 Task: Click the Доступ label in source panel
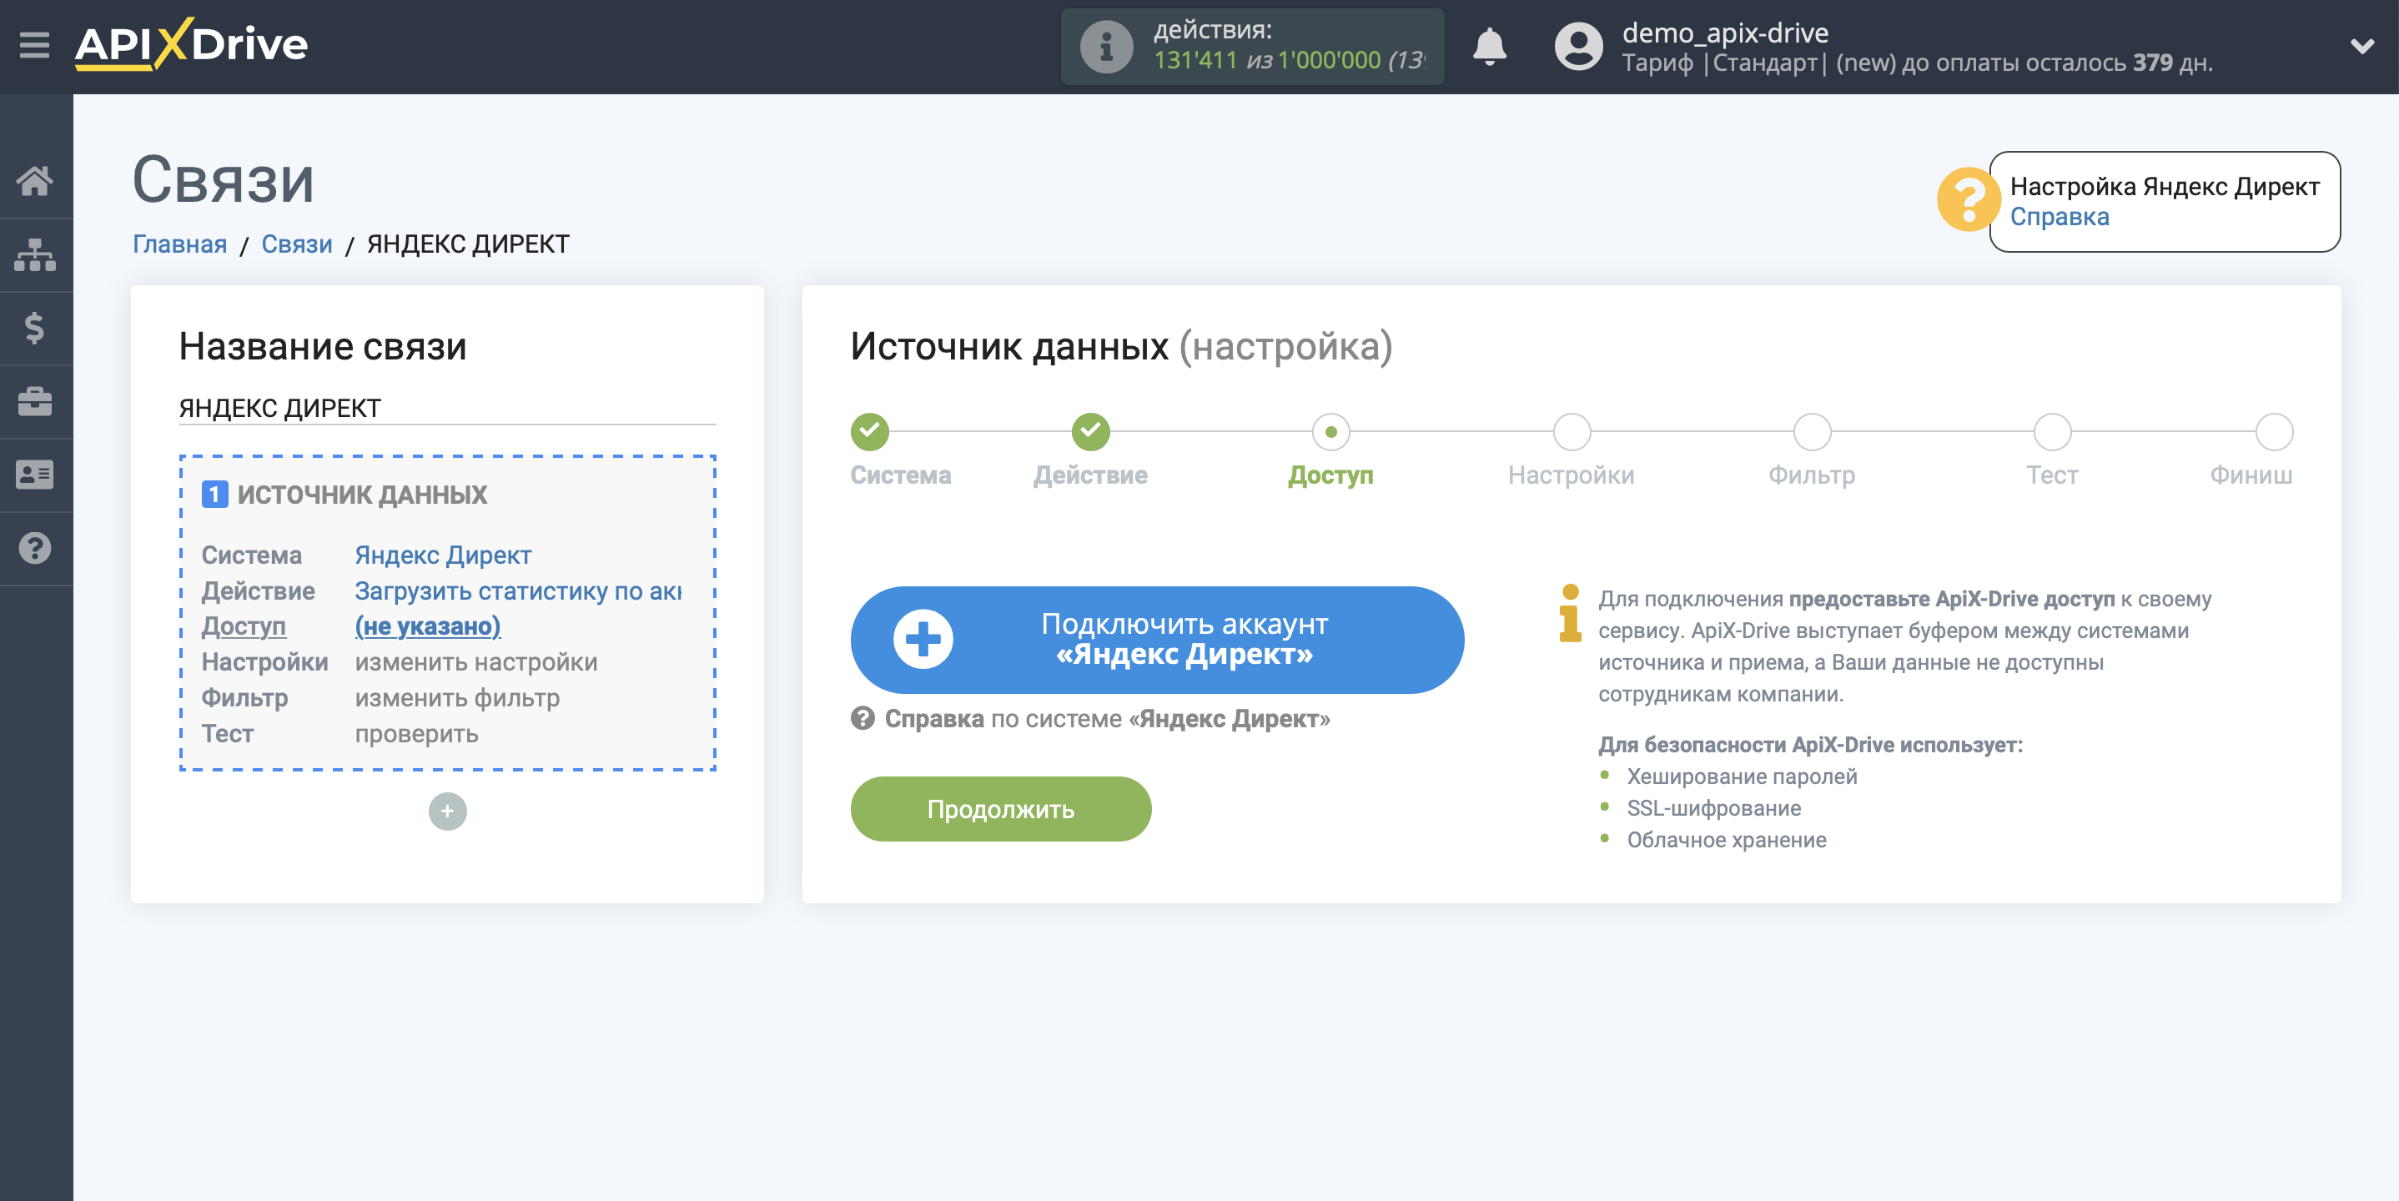coord(243,626)
